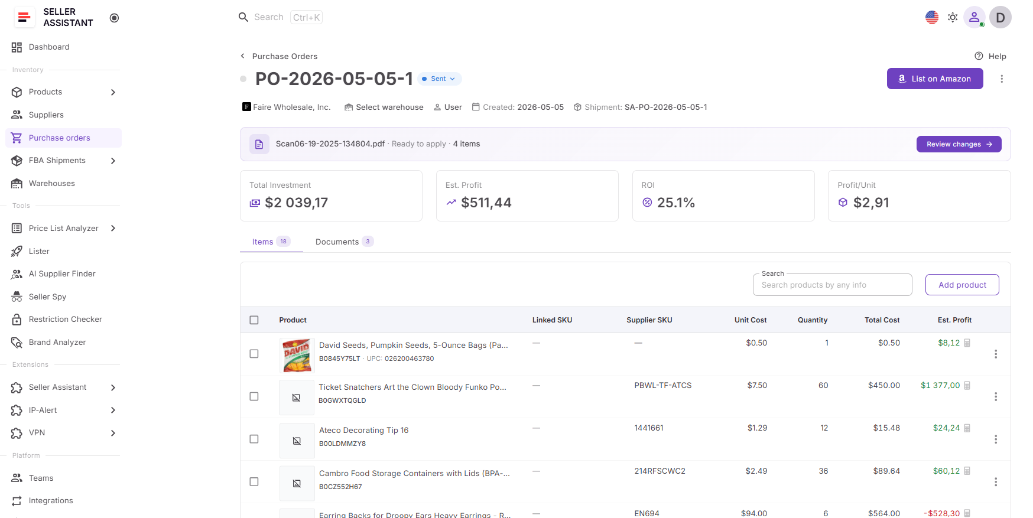The width and height of the screenshot is (1033, 518).
Task: Click quantity 1 for David Seeds
Action: coord(827,343)
